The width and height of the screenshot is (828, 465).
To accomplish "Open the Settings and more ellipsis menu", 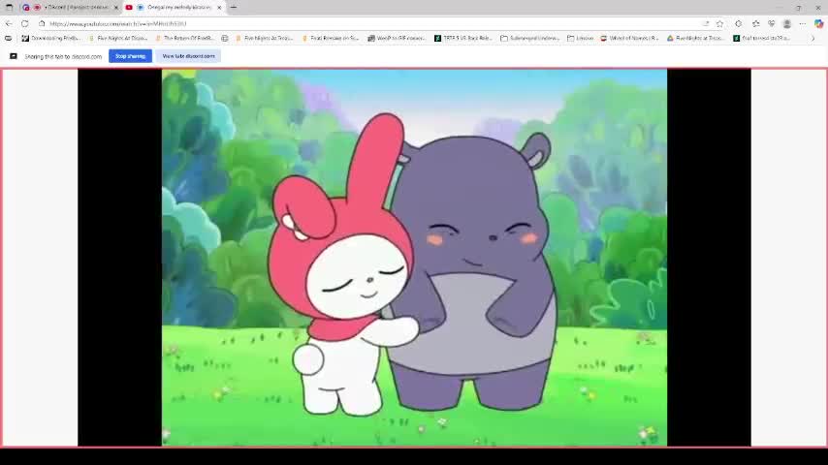I will tap(803, 23).
